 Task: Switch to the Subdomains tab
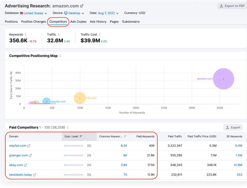131,22
